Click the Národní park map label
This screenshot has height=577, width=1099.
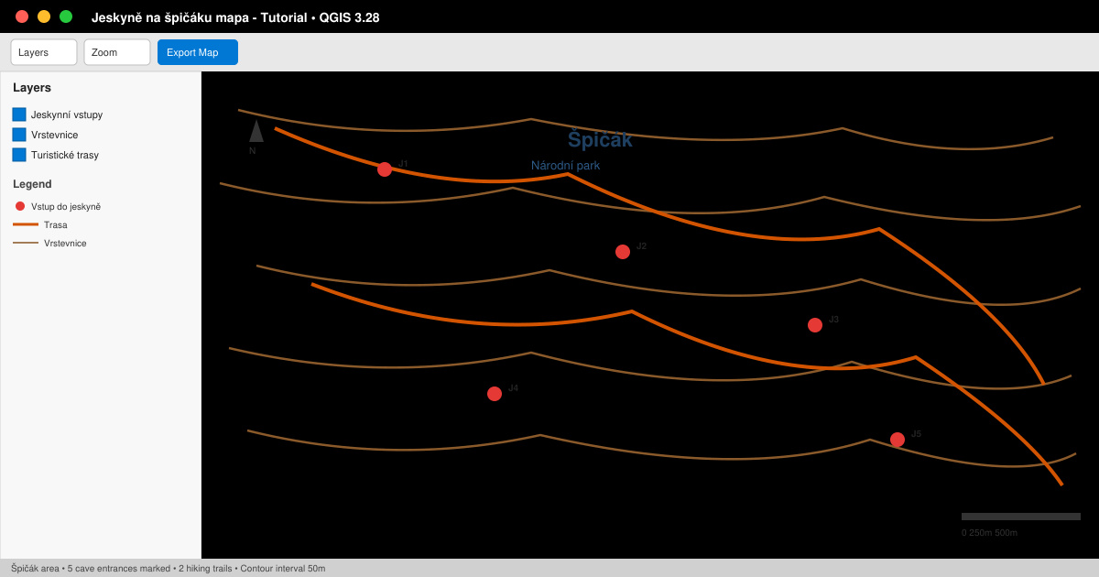(566, 166)
